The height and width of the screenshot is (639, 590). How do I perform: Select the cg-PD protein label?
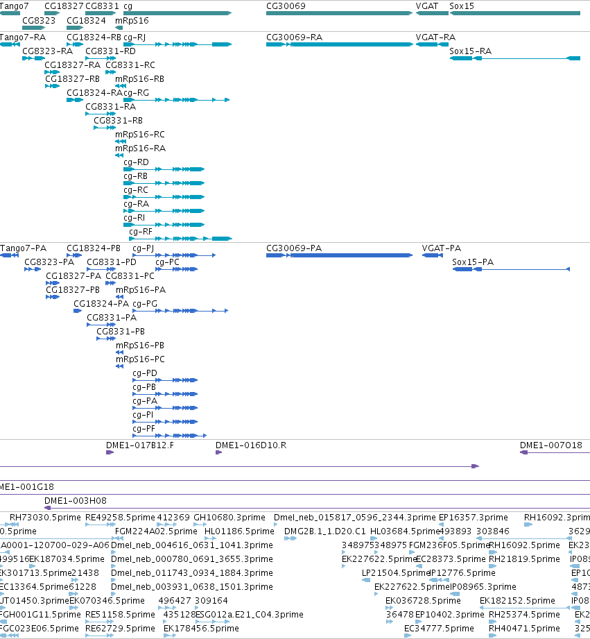tap(144, 373)
